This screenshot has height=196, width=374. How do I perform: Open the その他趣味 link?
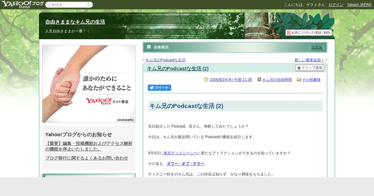click(311, 80)
